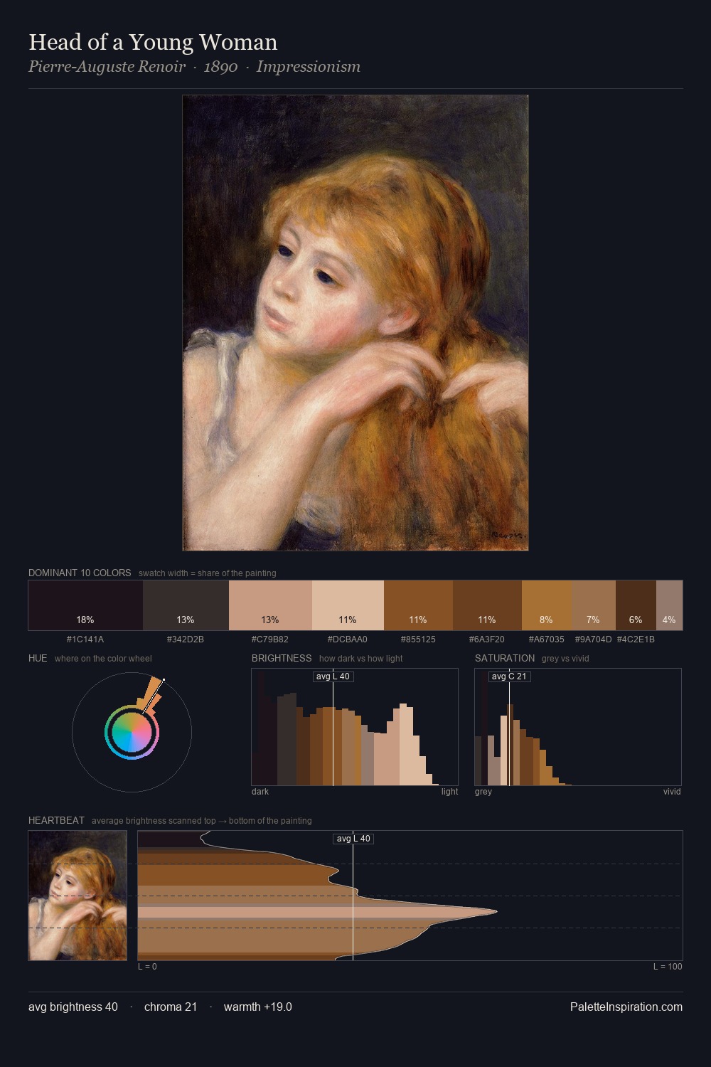Click the hex label #4C2E1B
Viewport: 711px width, 1067px height.
point(636,639)
